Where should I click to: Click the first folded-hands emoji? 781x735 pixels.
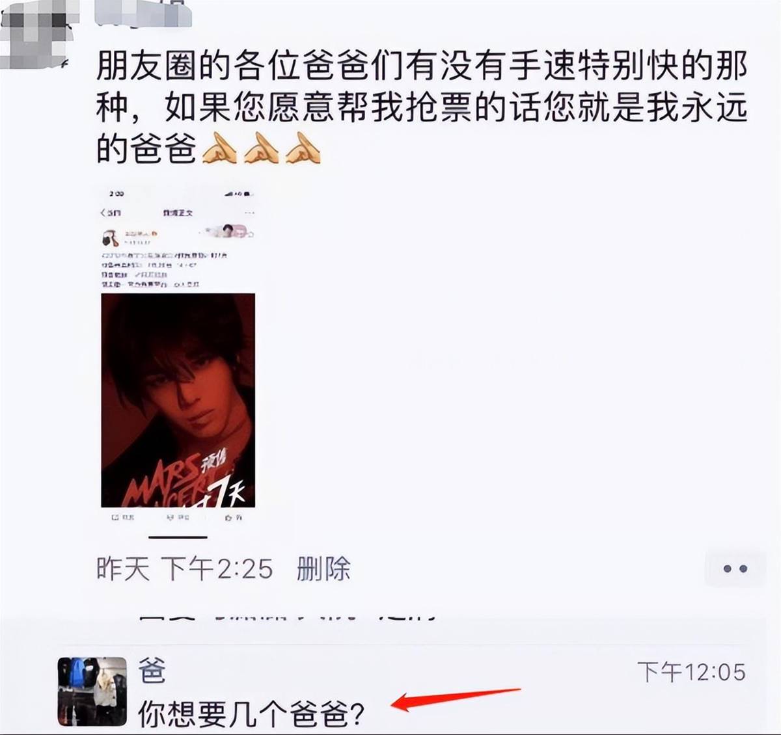click(x=219, y=148)
